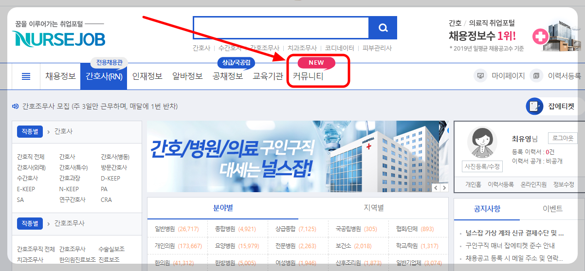Select E-KEEP category

(26, 189)
